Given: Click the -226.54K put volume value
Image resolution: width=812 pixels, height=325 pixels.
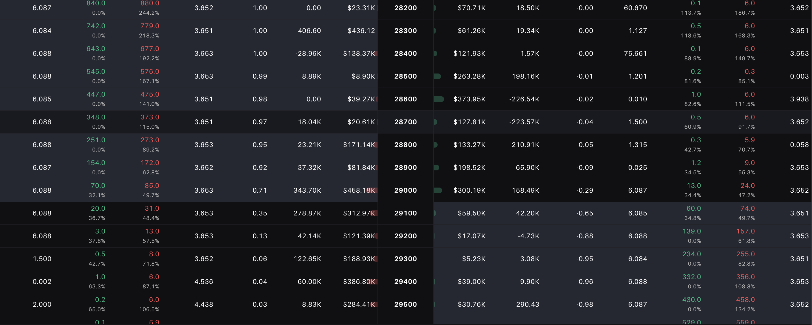Looking at the screenshot, I should (524, 99).
